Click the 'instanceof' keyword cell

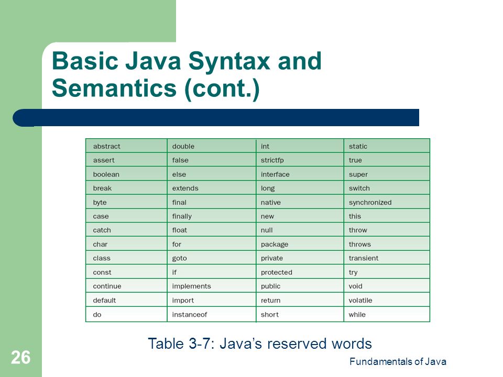point(212,314)
